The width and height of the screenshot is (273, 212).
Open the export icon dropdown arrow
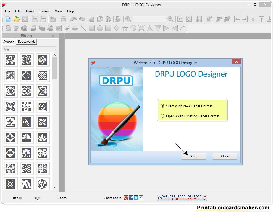click(x=58, y=19)
